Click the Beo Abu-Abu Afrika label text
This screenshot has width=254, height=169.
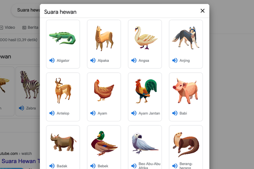(x=149, y=166)
